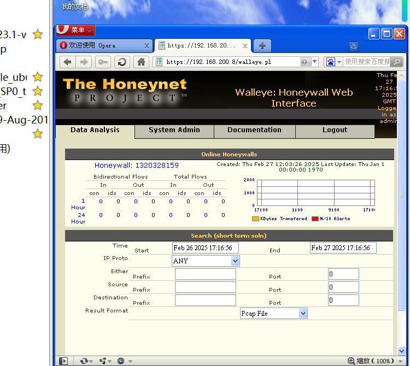
Task: Click the security badge question icon in address bar
Action: point(304,62)
